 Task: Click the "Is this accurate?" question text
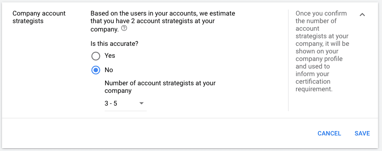click(x=114, y=44)
